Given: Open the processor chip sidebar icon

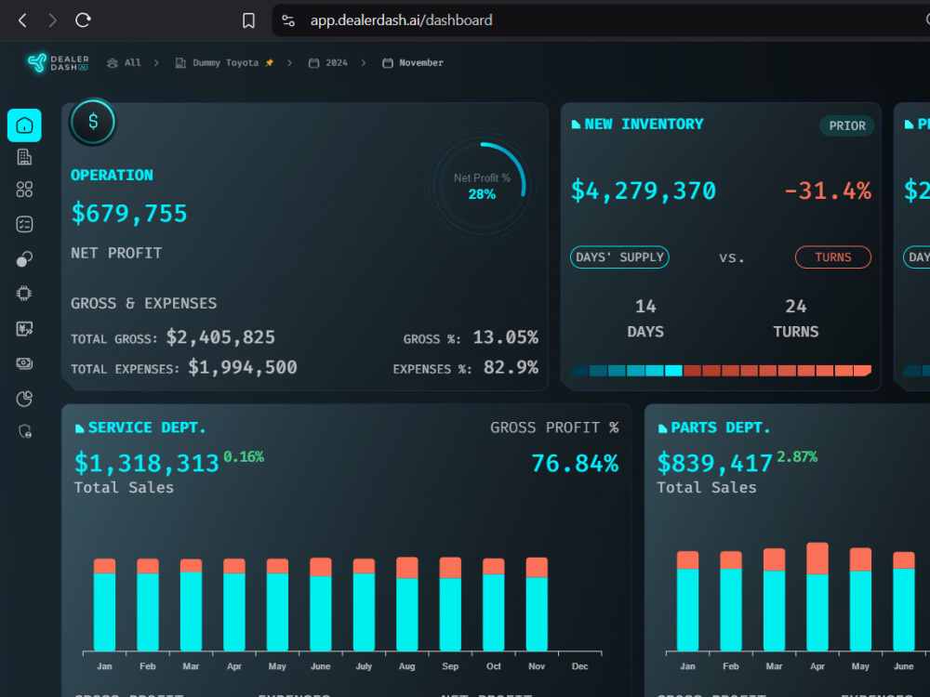Looking at the screenshot, I should click(x=24, y=294).
